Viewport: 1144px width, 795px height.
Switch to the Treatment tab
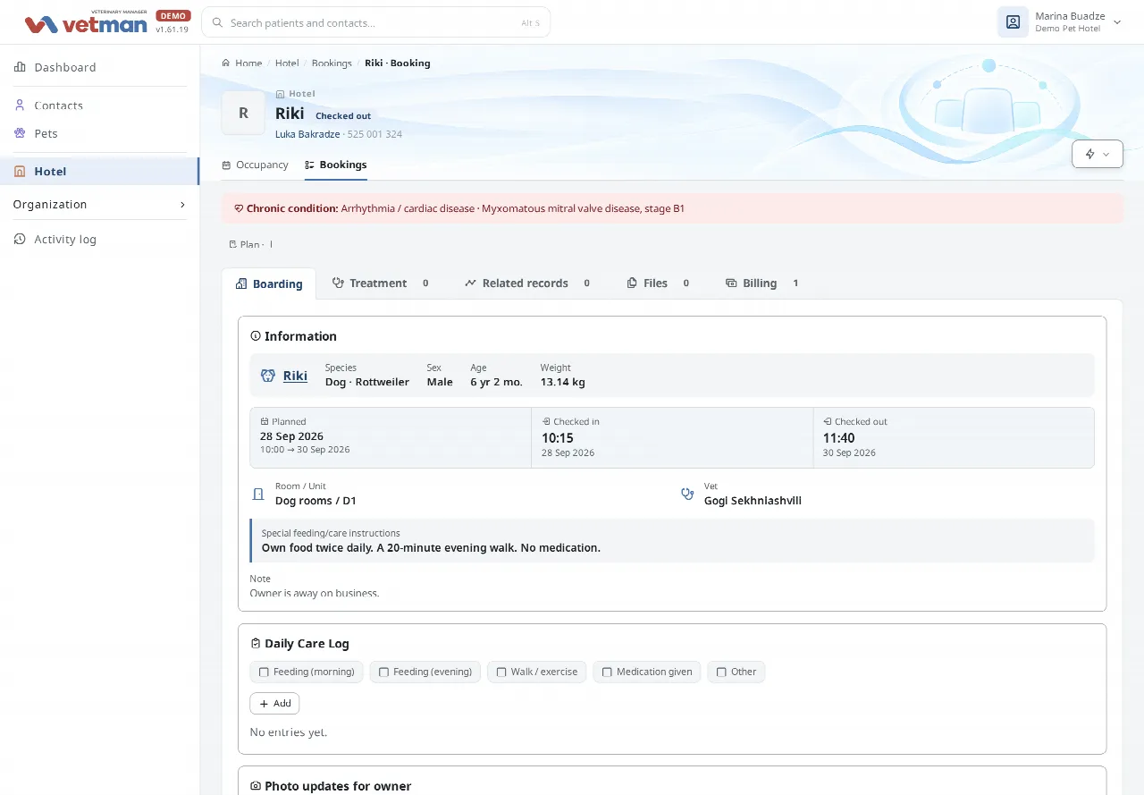(381, 283)
